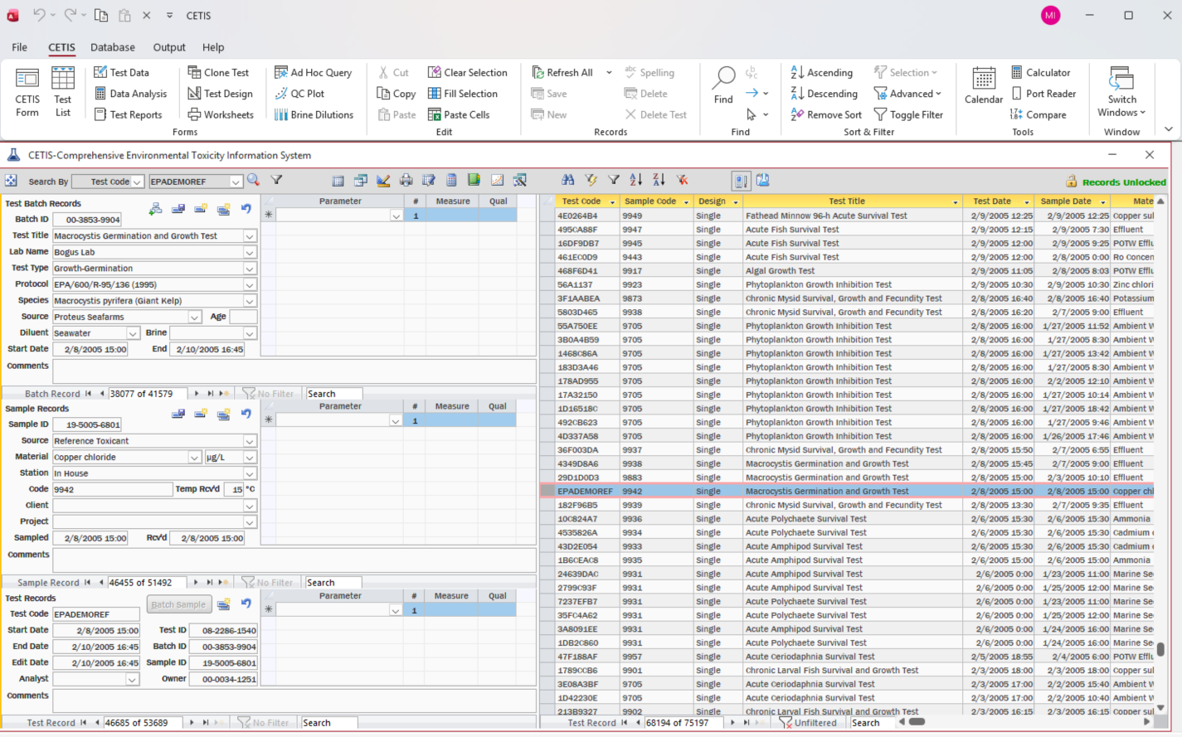Click the funnel icon next to the search magnifier
The width and height of the screenshot is (1182, 737).
277,180
